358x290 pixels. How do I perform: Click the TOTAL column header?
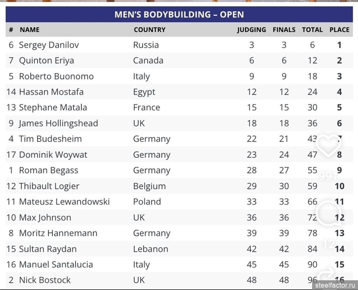tap(312, 30)
